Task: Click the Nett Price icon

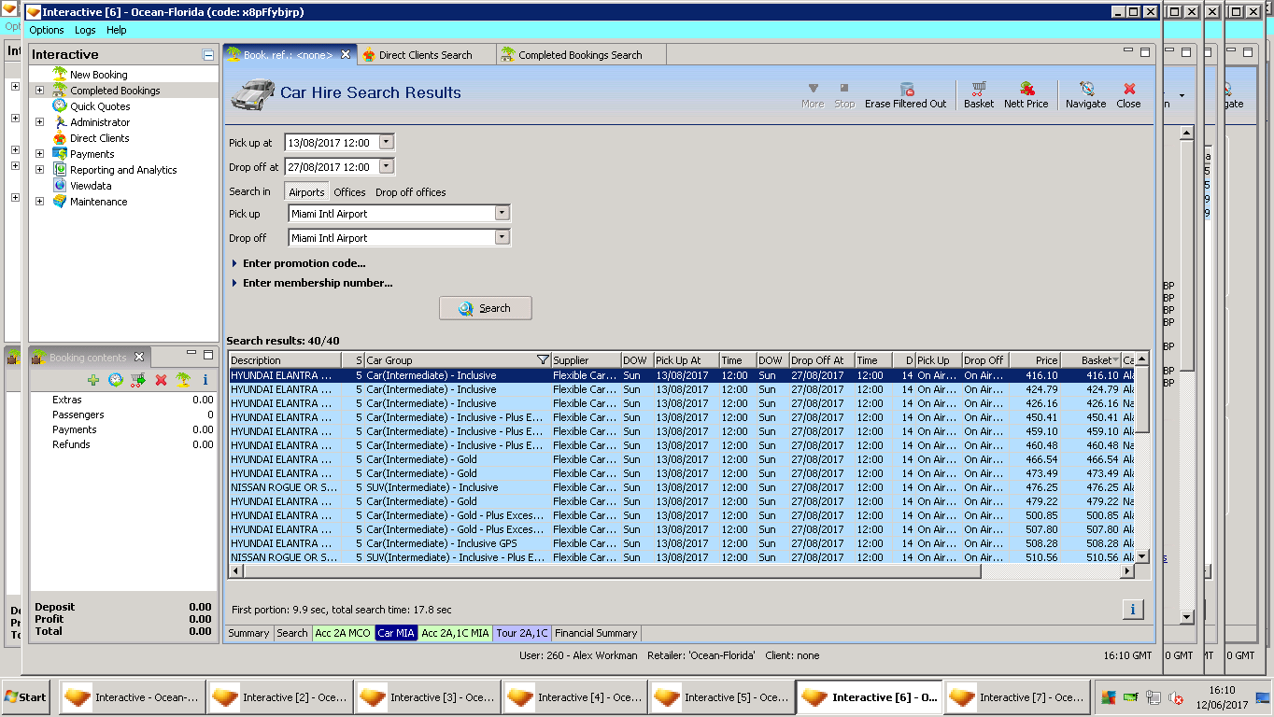Action: coord(1026,94)
